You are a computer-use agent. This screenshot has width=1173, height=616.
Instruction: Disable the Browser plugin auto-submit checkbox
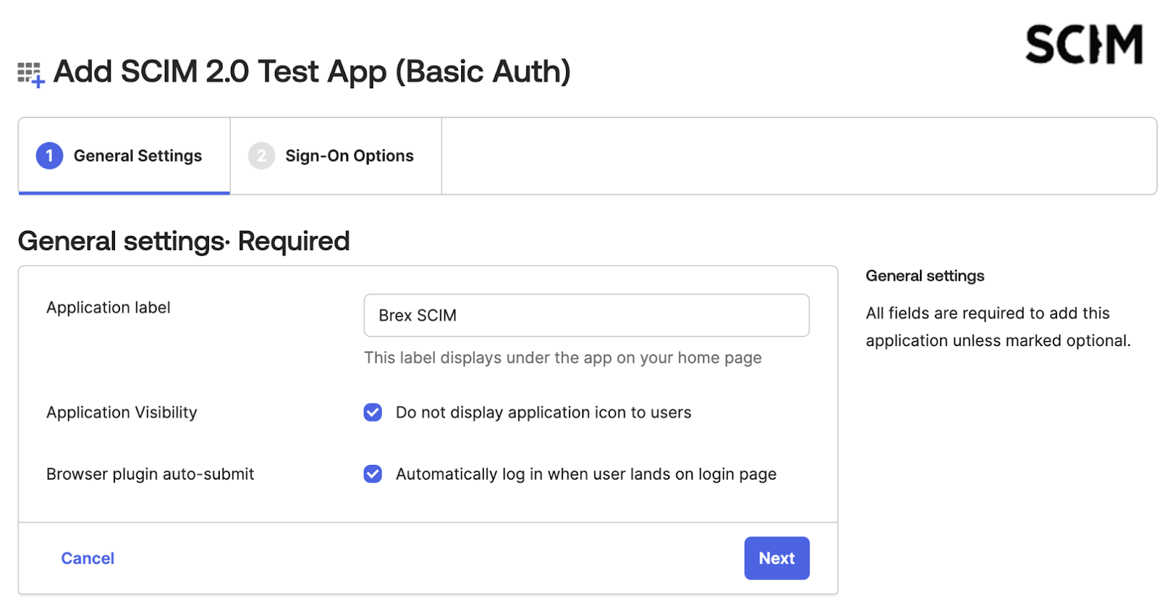click(x=372, y=474)
